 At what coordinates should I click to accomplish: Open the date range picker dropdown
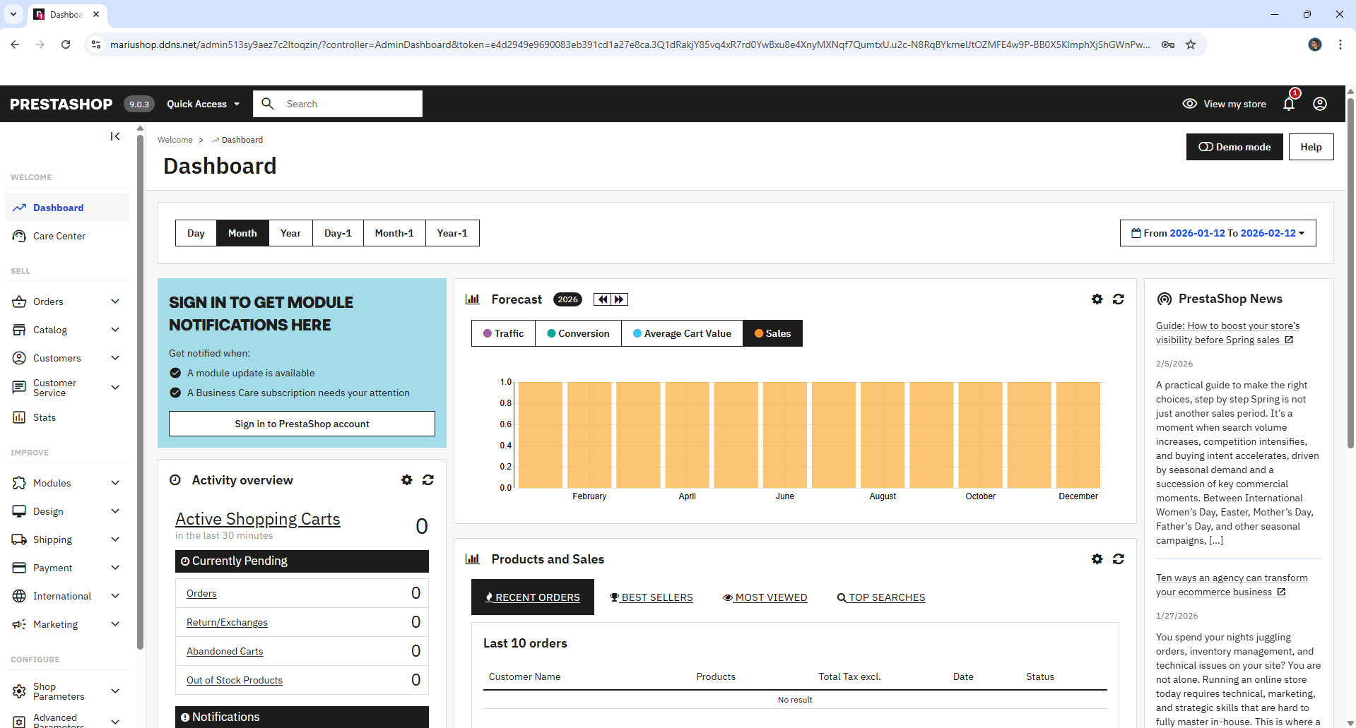1218,233
